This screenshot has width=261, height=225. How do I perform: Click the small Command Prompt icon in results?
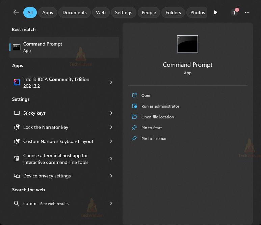17,47
